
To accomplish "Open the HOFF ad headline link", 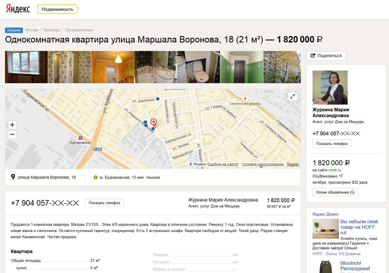I will click(x=359, y=227).
